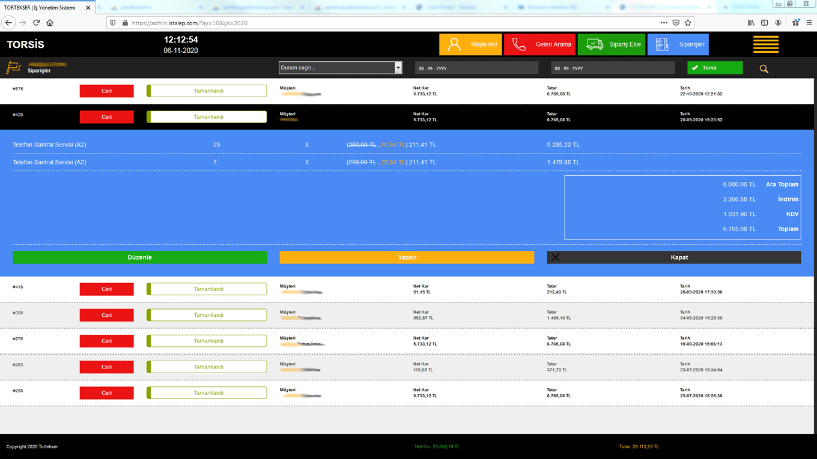This screenshot has width=817, height=459.
Task: Open Tamamlandı status of order #420
Action: [207, 117]
